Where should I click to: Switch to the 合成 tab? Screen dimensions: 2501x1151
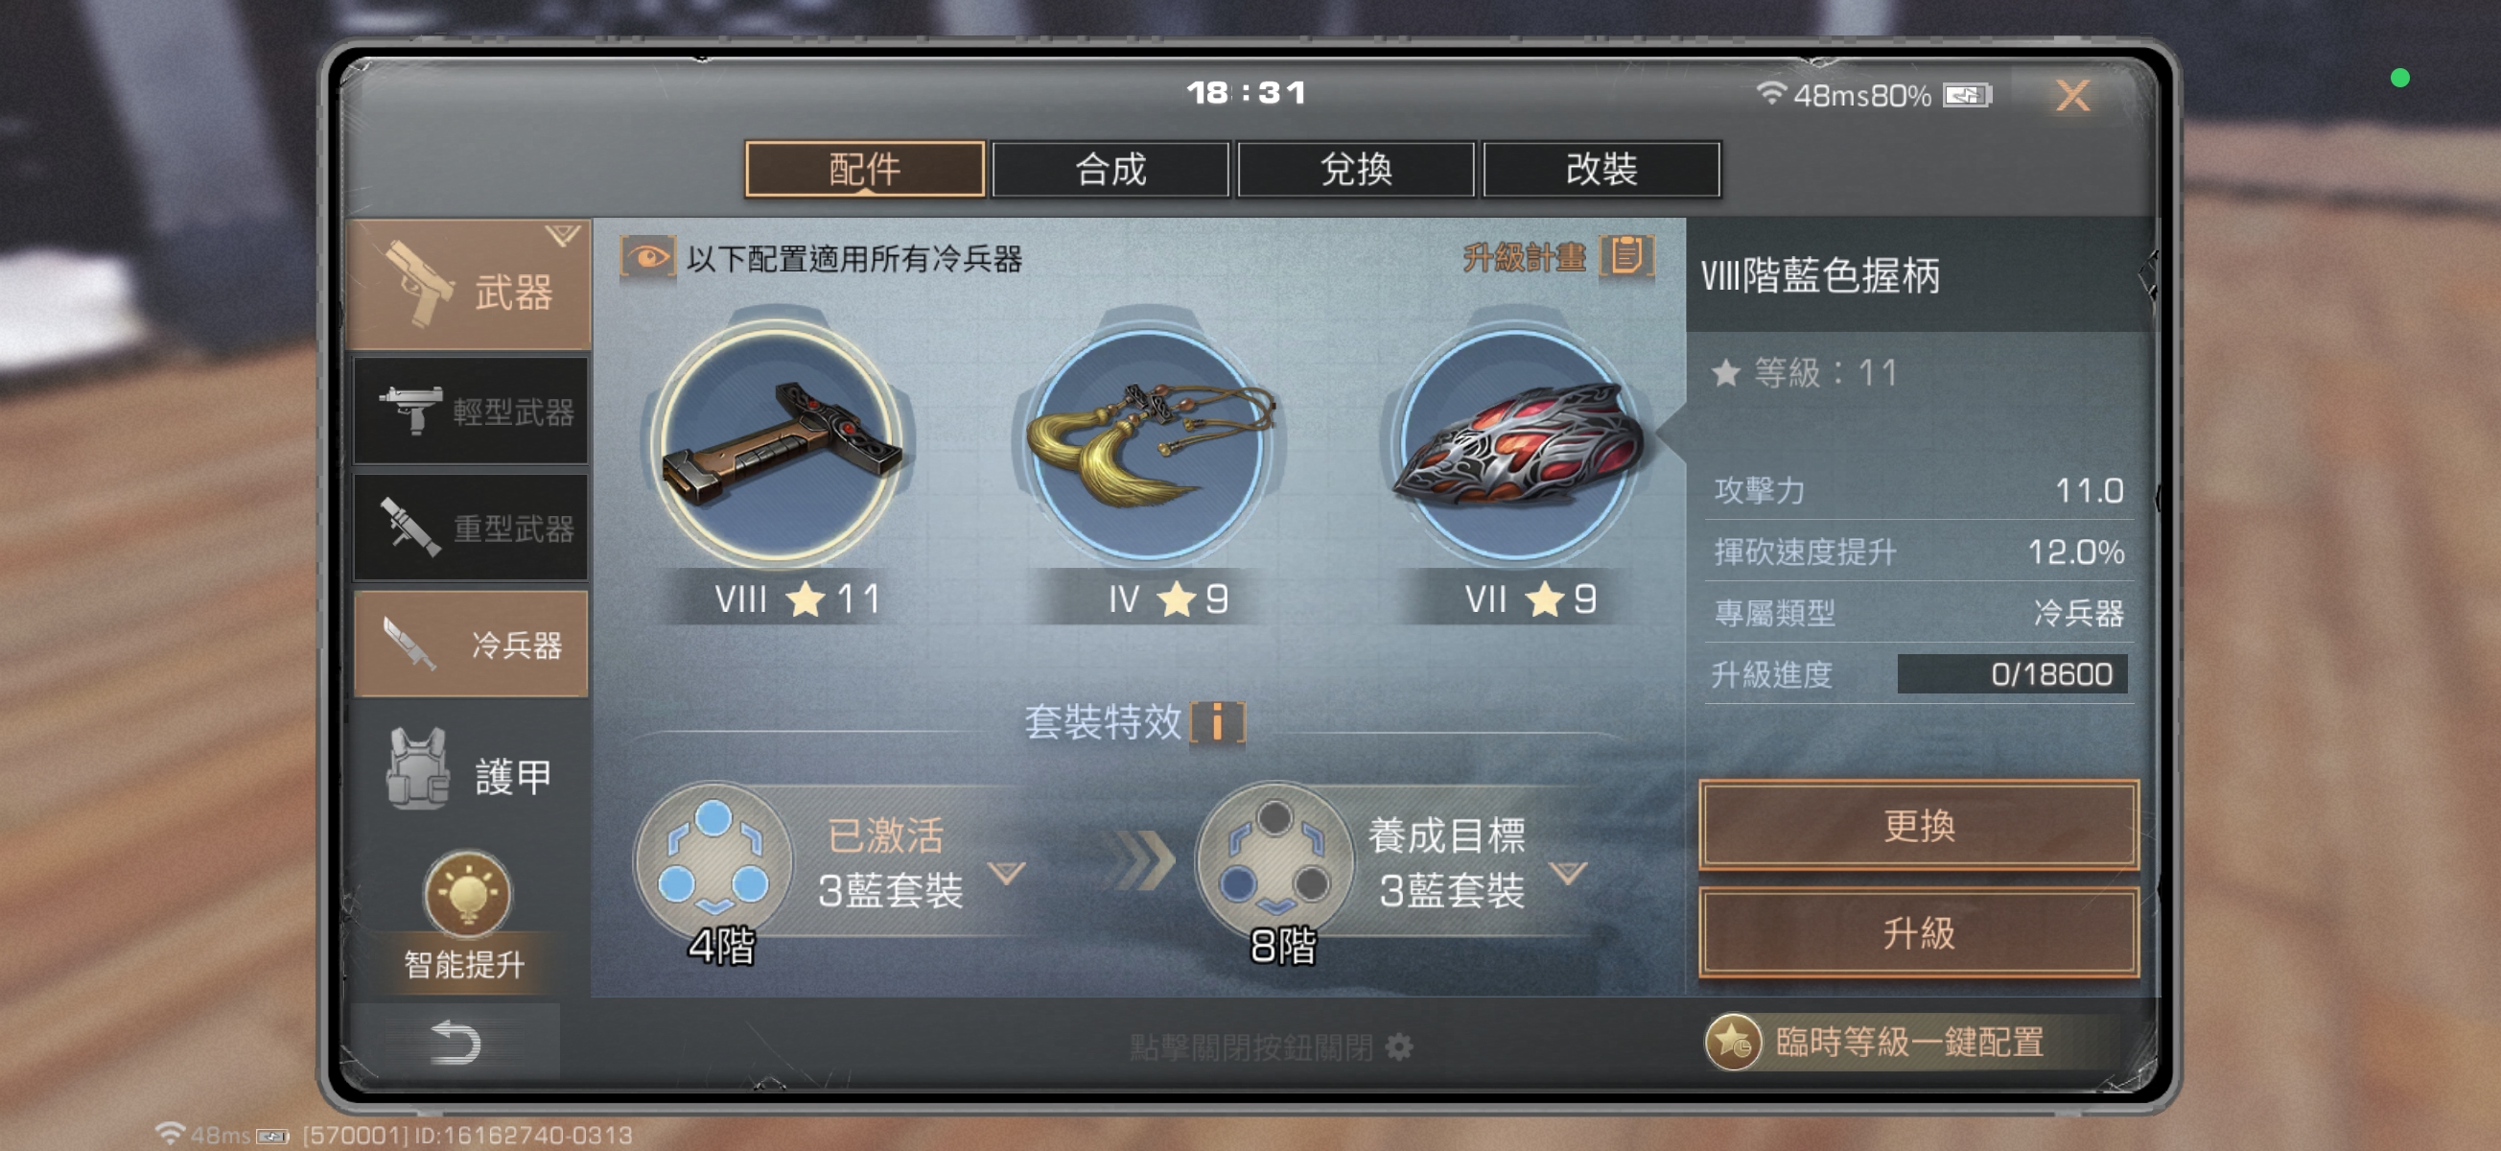(x=1110, y=169)
